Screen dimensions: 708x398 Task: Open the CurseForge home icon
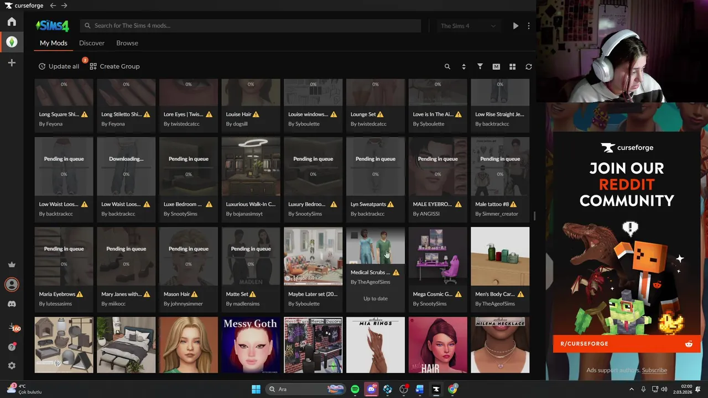12,22
